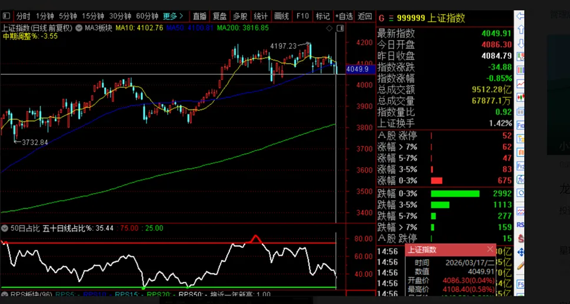Click the MA200: 3816.85 label
Image resolution: width=570 pixels, height=304 pixels.
(243, 28)
